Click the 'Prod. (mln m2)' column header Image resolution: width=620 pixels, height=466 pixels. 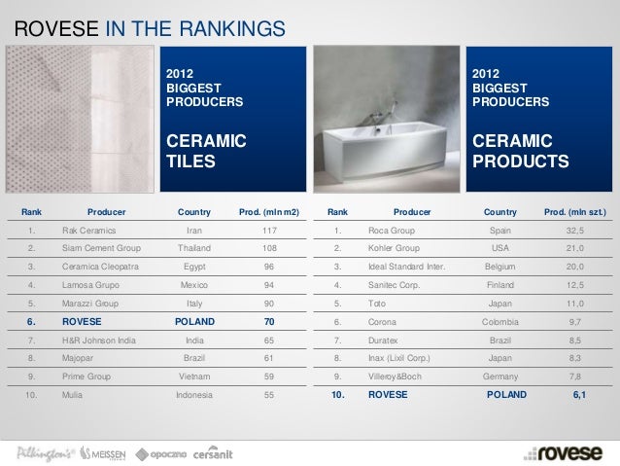pyautogui.click(x=269, y=212)
